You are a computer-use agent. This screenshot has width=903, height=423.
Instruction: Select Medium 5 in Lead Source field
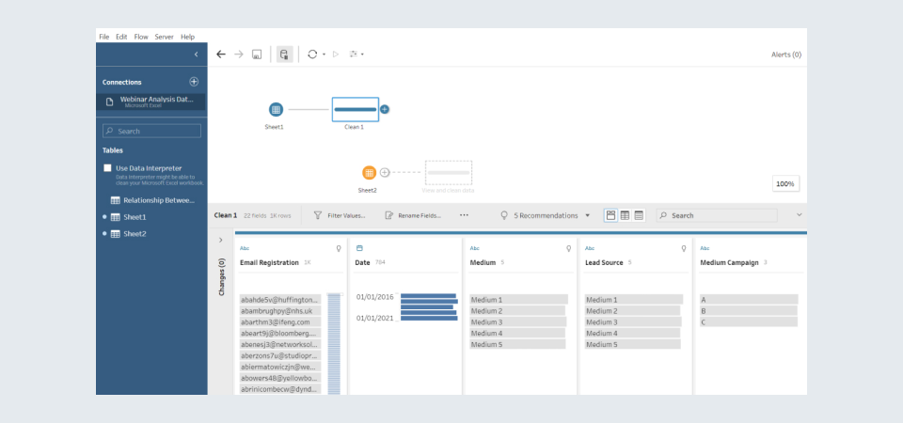click(x=632, y=344)
